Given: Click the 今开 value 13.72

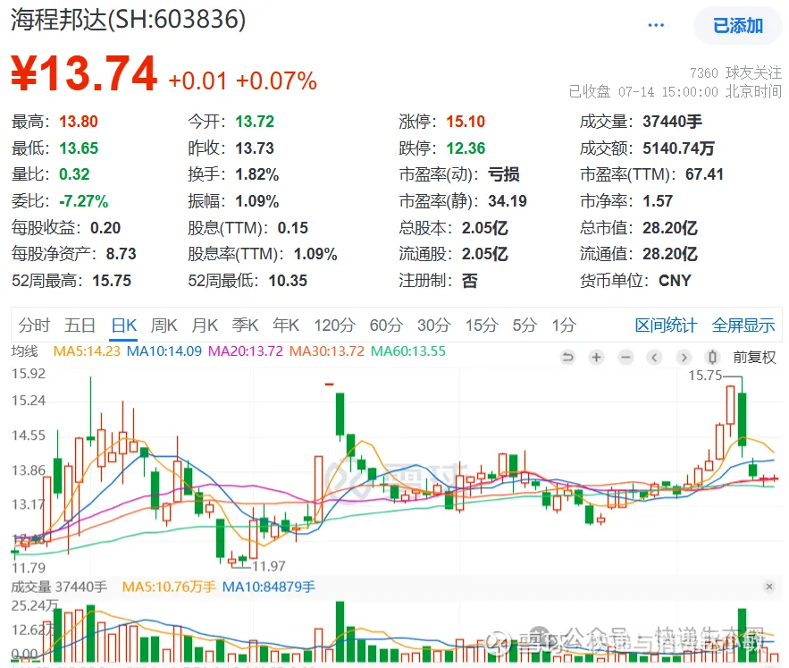Looking at the screenshot, I should coord(255,122).
